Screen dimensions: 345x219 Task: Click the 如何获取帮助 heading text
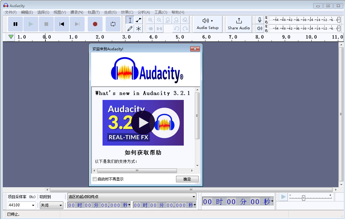pos(143,152)
